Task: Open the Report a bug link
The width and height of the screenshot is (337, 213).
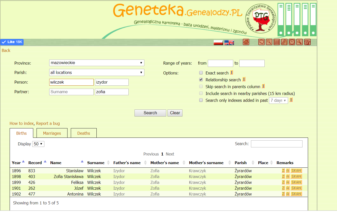Action: (x=48, y=123)
